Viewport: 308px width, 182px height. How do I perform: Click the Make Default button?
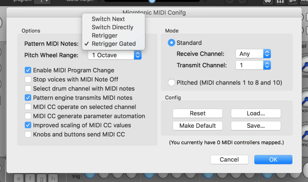198,126
